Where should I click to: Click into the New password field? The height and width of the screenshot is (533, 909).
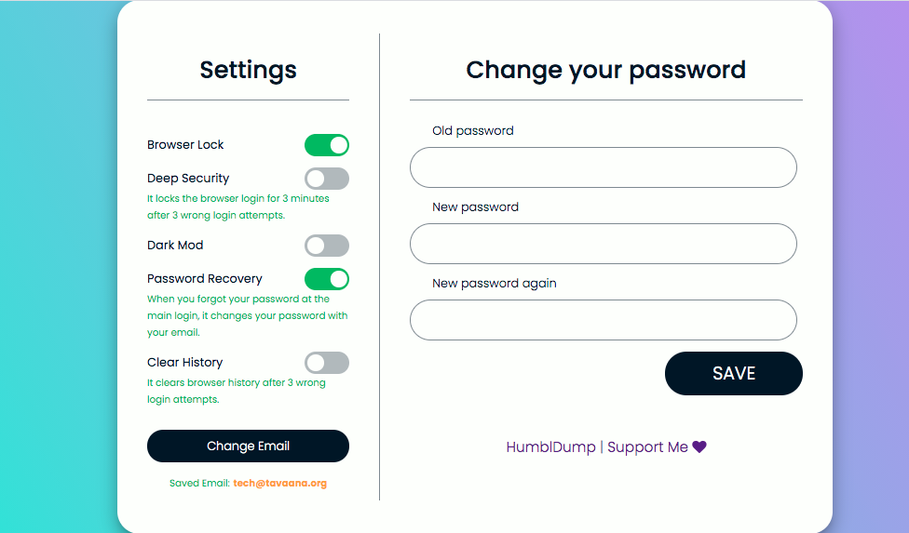603,244
